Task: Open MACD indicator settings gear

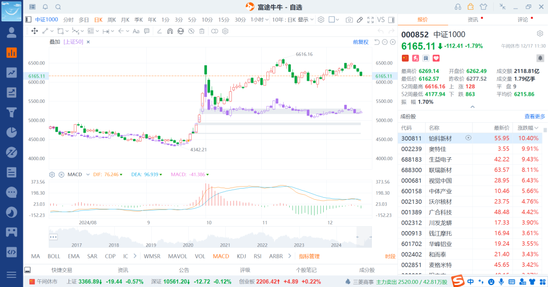Action: click(x=52, y=174)
